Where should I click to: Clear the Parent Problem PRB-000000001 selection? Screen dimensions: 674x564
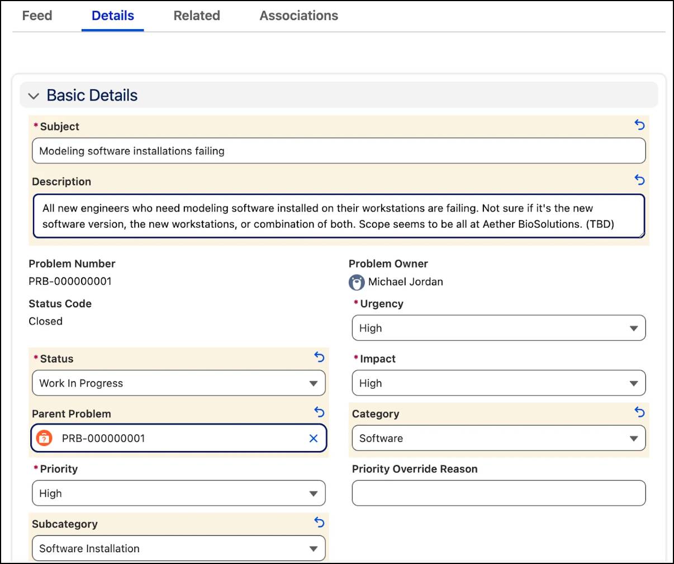(314, 438)
